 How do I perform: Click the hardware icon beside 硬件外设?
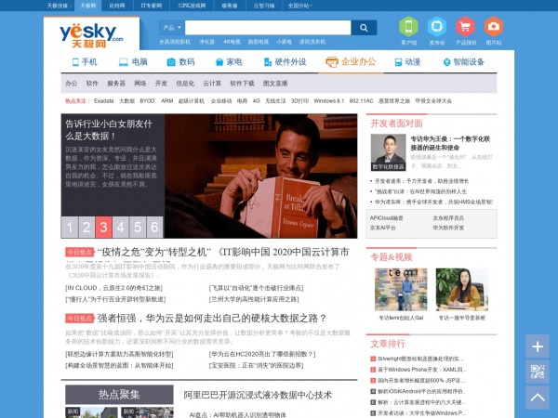[x=268, y=62]
